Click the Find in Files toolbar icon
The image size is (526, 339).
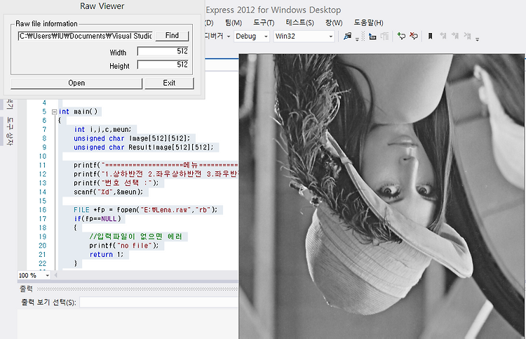347,36
